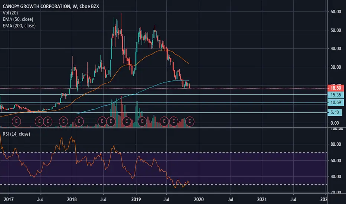Open the earnings E marker just after 2018 begins

(x=79, y=121)
